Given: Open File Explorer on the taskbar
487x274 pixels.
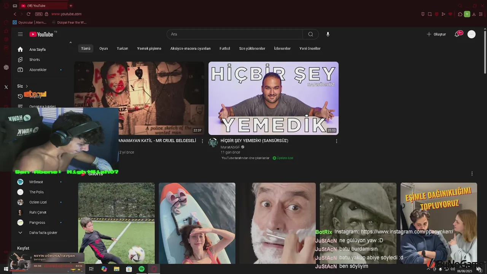Looking at the screenshot, I should (116, 269).
